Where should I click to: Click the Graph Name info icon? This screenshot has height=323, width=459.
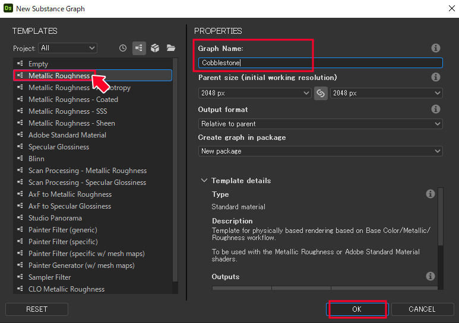(x=436, y=48)
